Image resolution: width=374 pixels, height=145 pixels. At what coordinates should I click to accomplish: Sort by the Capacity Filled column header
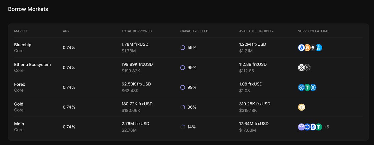click(194, 31)
